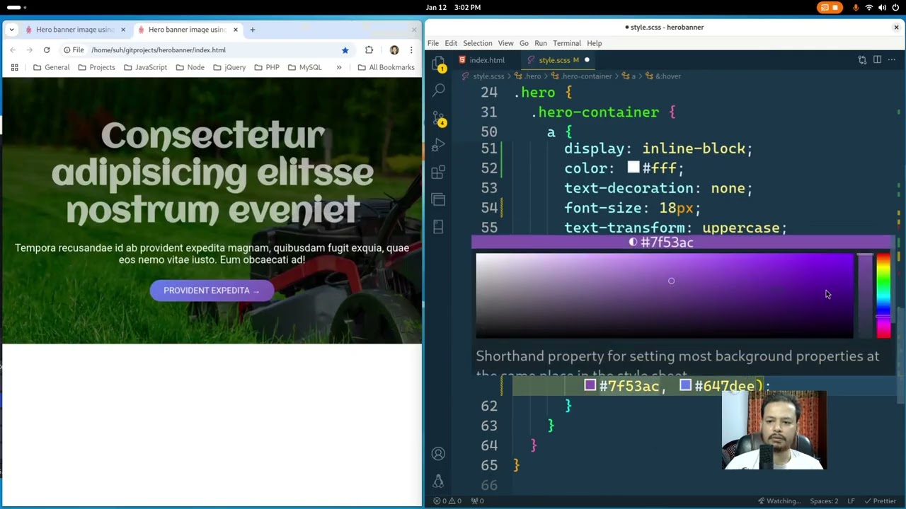
Task: Open the Run menu in VS Code
Action: pos(541,43)
